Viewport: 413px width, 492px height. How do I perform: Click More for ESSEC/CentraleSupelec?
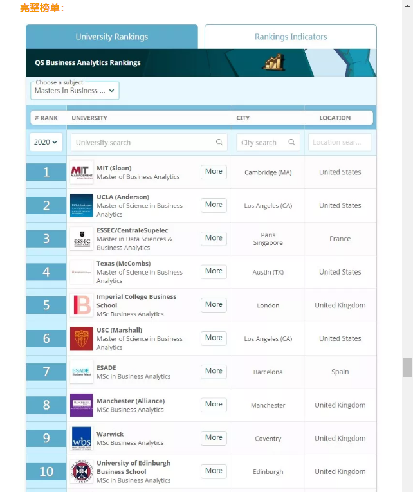214,238
